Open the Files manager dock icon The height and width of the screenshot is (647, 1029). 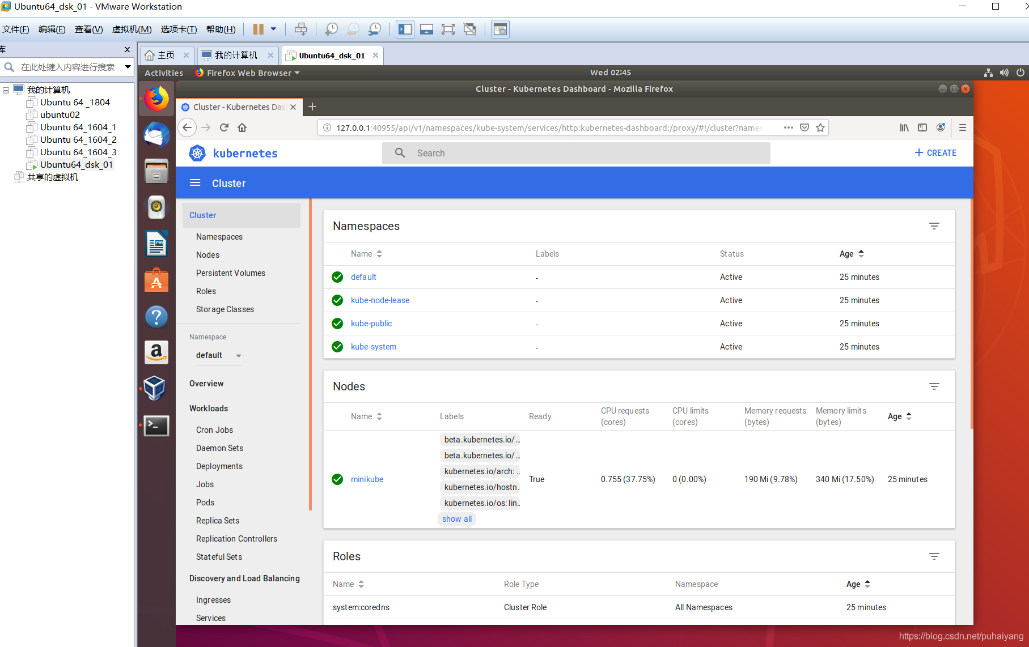pos(156,171)
